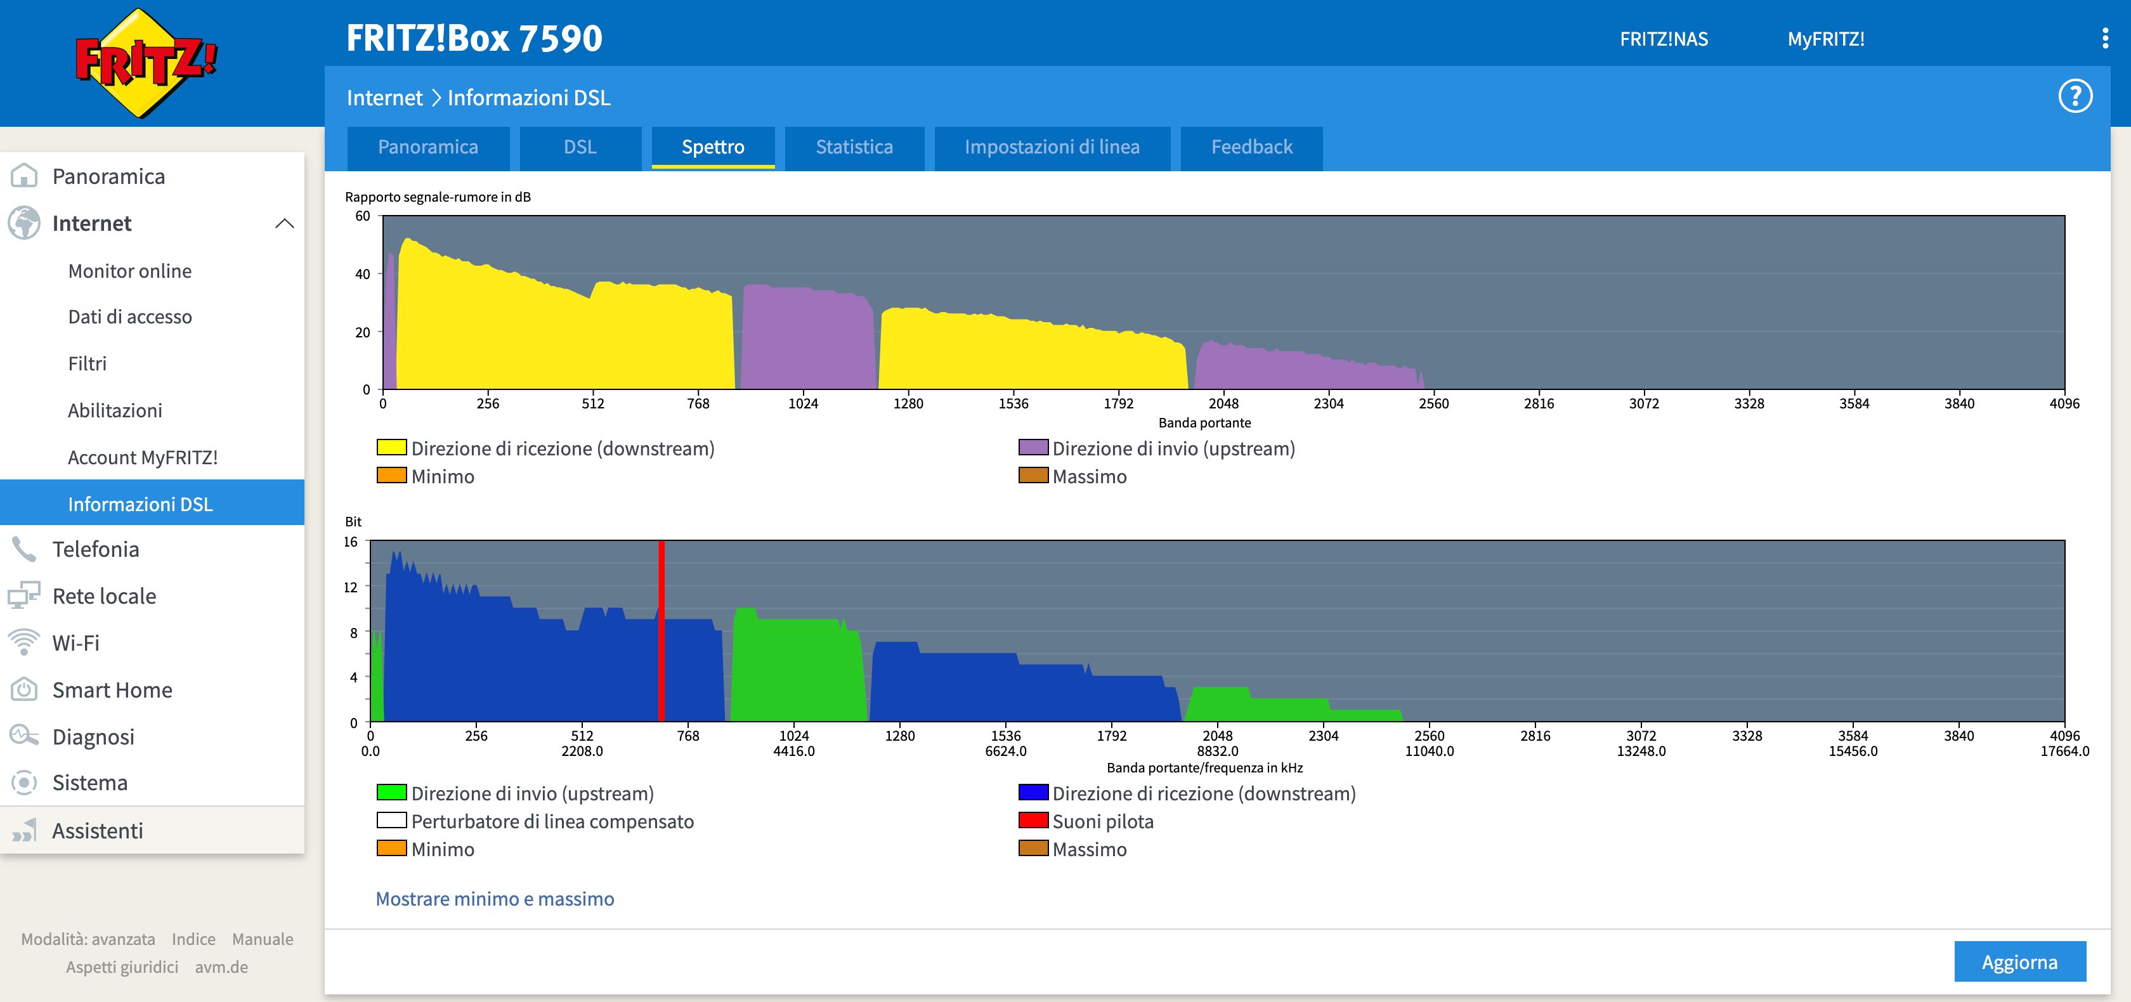This screenshot has width=2131, height=1002.
Task: Switch to the Statistica tab
Action: [x=854, y=147]
